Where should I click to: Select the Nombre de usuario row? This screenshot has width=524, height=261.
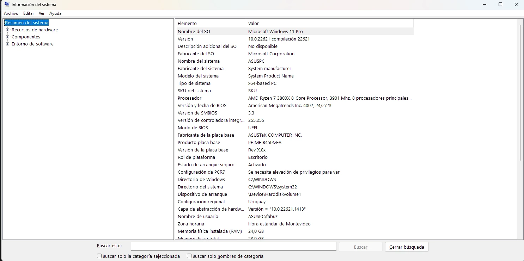click(294, 216)
